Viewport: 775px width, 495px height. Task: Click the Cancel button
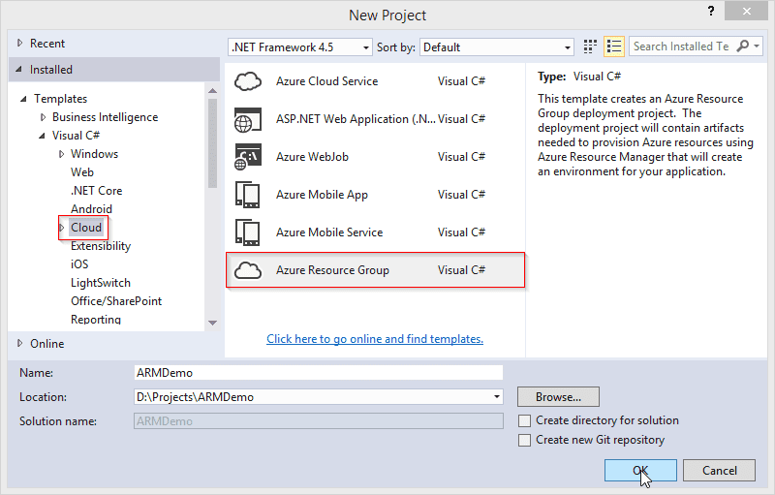[719, 471]
